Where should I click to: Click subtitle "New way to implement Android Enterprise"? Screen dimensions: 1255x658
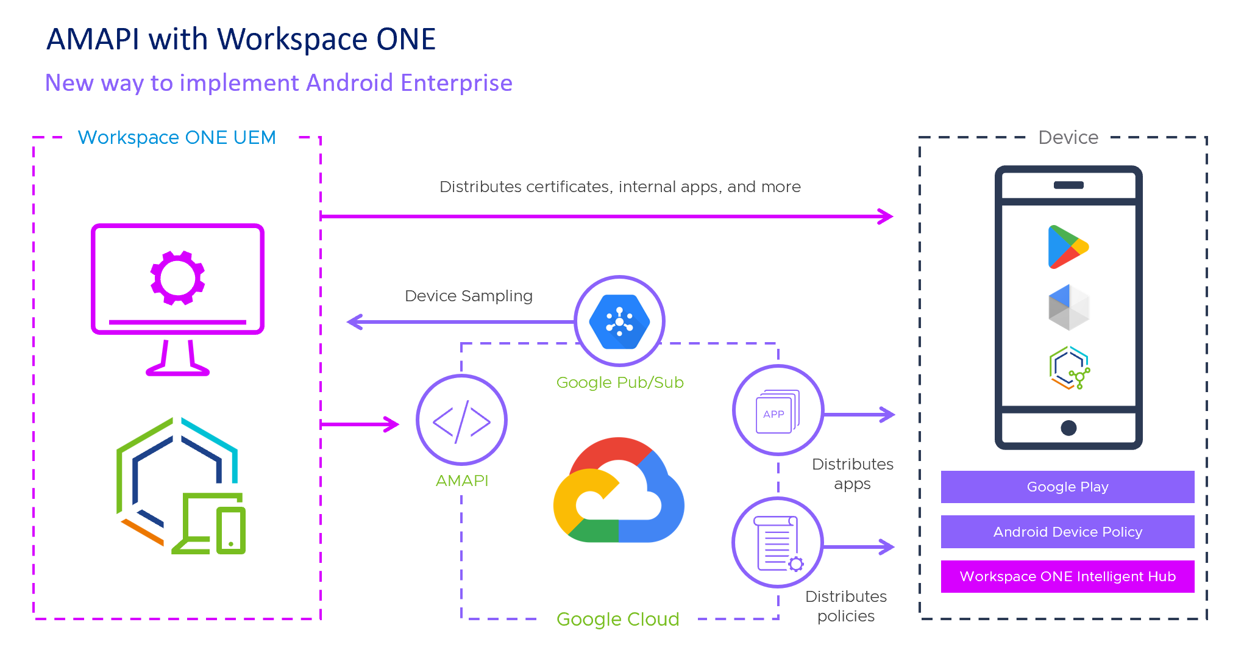[279, 83]
